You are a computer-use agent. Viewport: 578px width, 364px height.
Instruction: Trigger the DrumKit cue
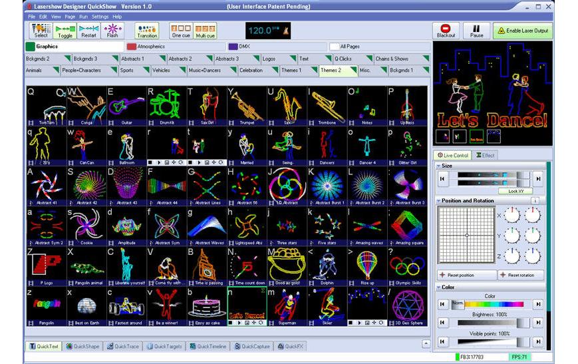[167, 106]
